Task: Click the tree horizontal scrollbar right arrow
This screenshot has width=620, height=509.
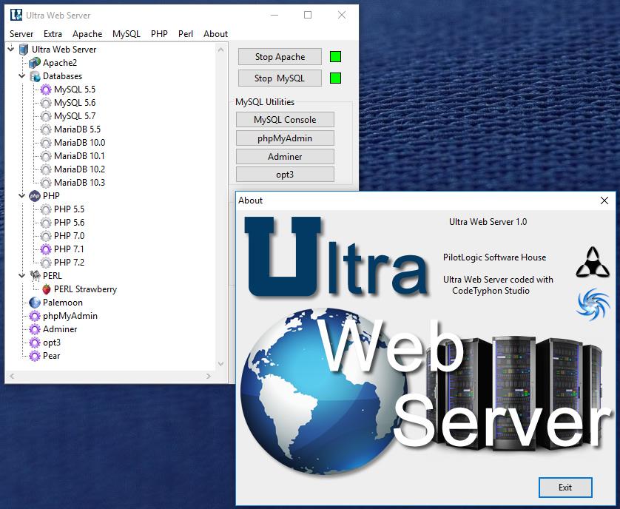Action: coord(209,376)
